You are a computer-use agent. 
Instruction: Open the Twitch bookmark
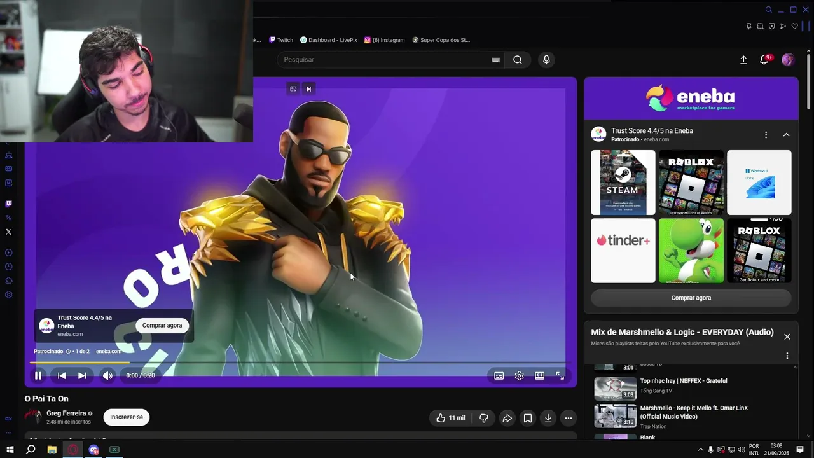coord(281,40)
